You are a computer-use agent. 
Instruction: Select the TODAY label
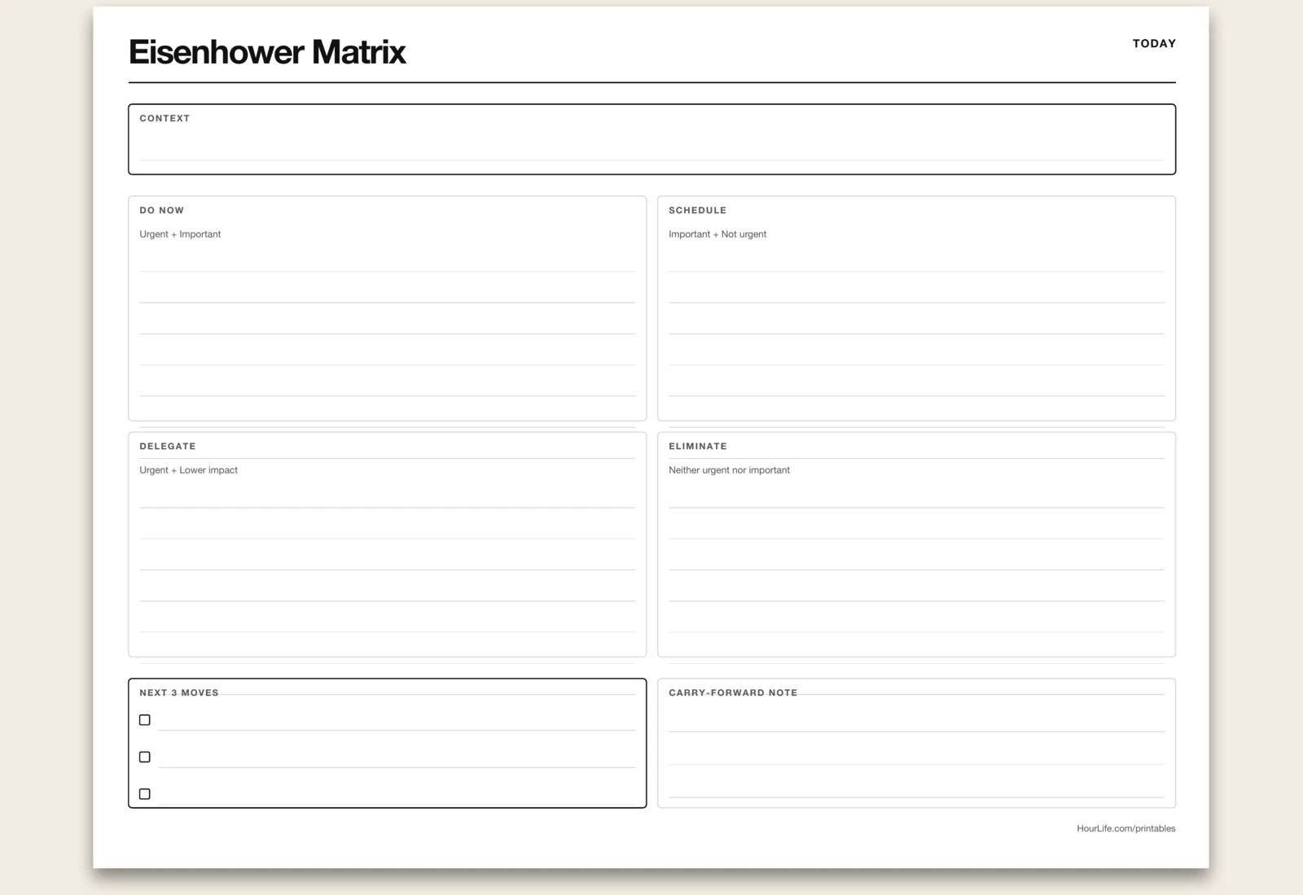[x=1154, y=43]
